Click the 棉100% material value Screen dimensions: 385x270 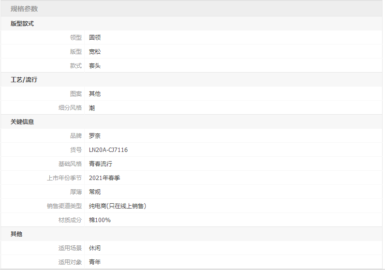pos(100,220)
